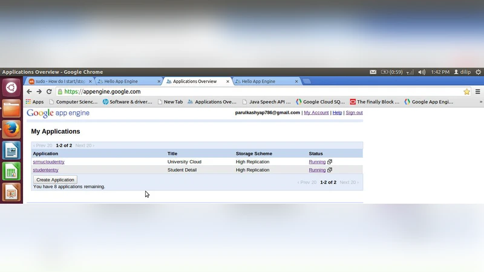Launch LibreOffice Writer from the dock
This screenshot has width=484, height=272.
(x=11, y=151)
